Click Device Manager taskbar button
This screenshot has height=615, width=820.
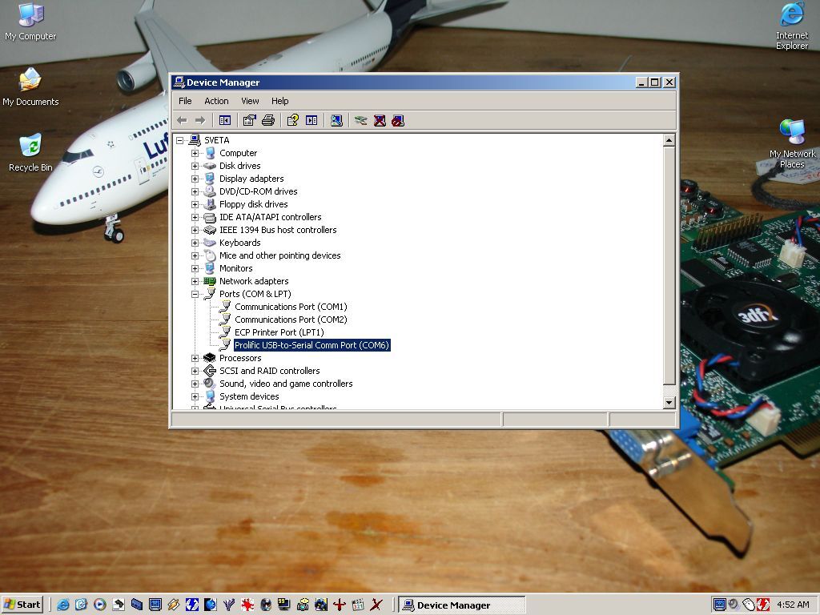pyautogui.click(x=462, y=605)
